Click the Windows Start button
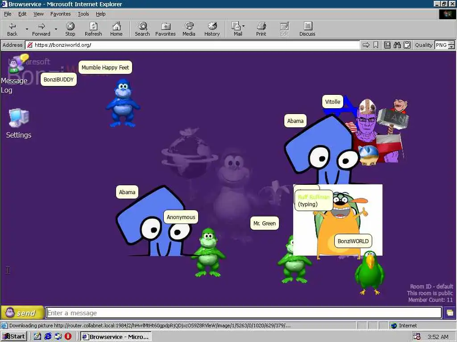 point(14,337)
